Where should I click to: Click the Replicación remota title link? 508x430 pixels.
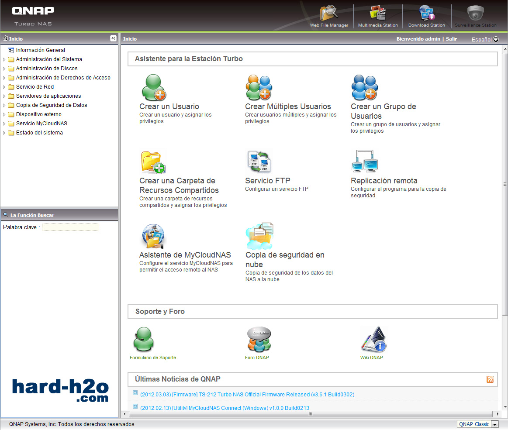click(x=384, y=181)
